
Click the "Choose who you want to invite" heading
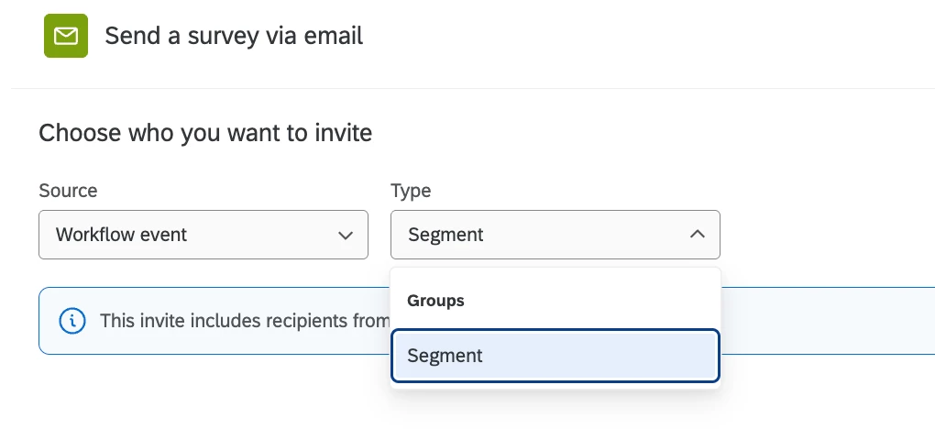click(x=205, y=133)
